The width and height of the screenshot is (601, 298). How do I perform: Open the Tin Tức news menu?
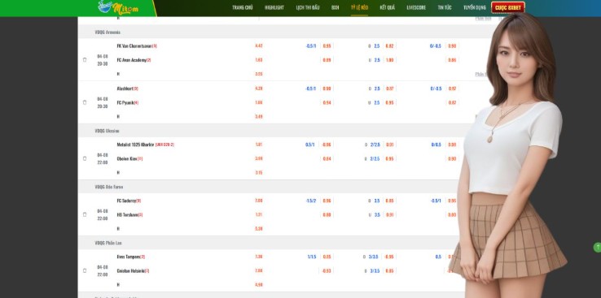[x=445, y=7]
